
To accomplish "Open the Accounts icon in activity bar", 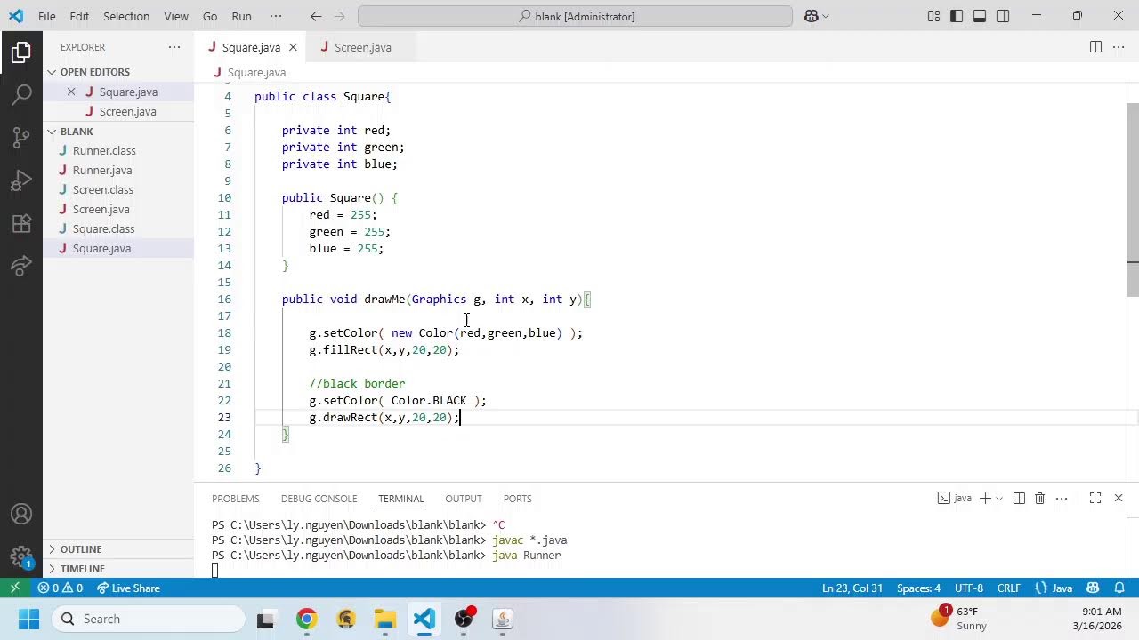I will [21, 514].
